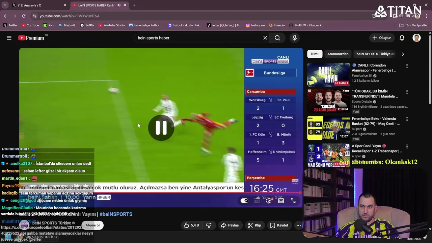Open the lefter TikTok bookmark
The width and height of the screenshot is (432, 243).
(224, 25)
